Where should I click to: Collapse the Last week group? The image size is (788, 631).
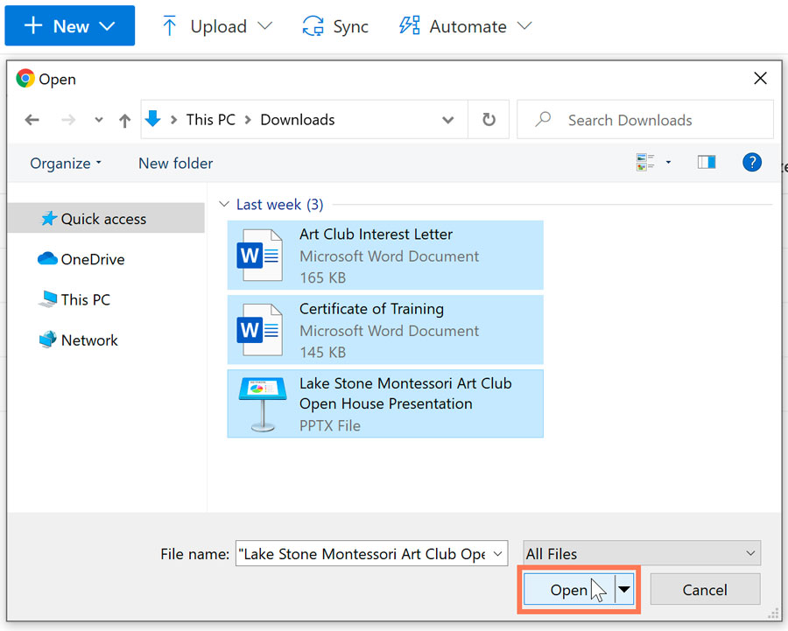click(x=224, y=204)
